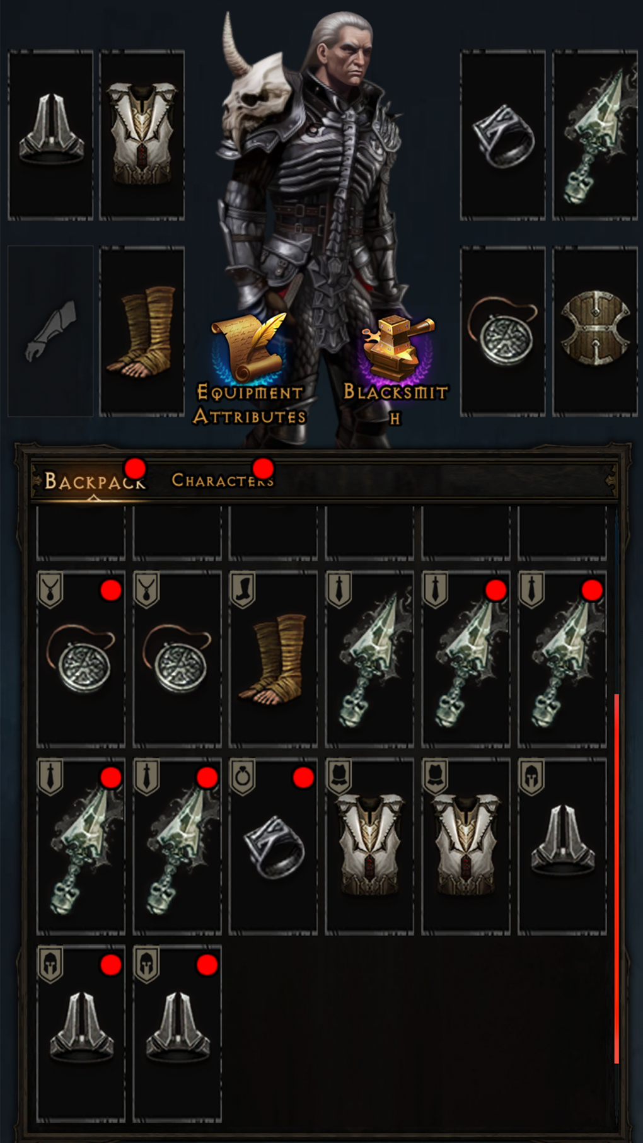The height and width of the screenshot is (1143, 643).
Task: Select the equipped helmet slot
Action: tap(50, 135)
